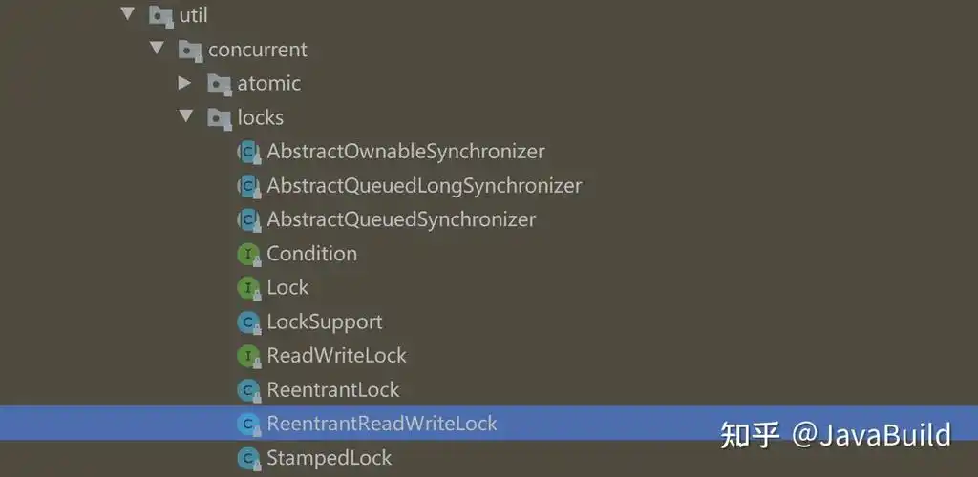Viewport: 978px width, 477px height.
Task: Collapse the locks package arrow
Action: 185,117
